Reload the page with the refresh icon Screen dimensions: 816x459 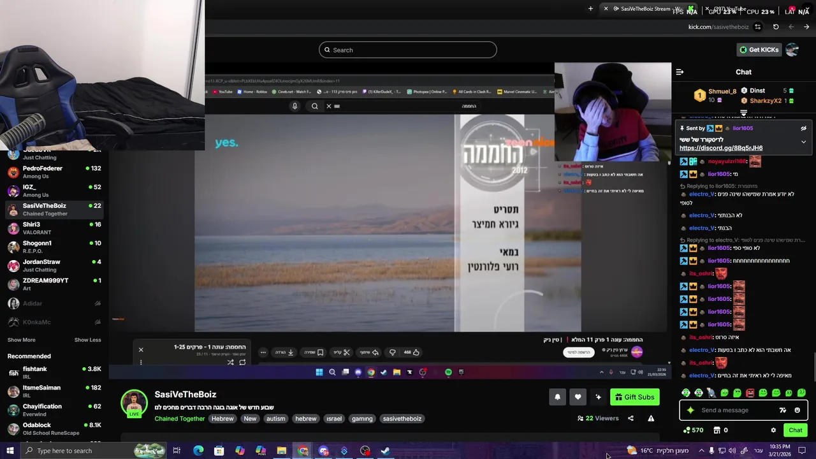pyautogui.click(x=776, y=27)
